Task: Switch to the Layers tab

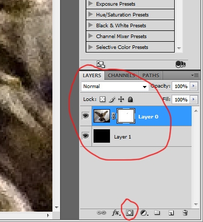Action: (x=92, y=75)
